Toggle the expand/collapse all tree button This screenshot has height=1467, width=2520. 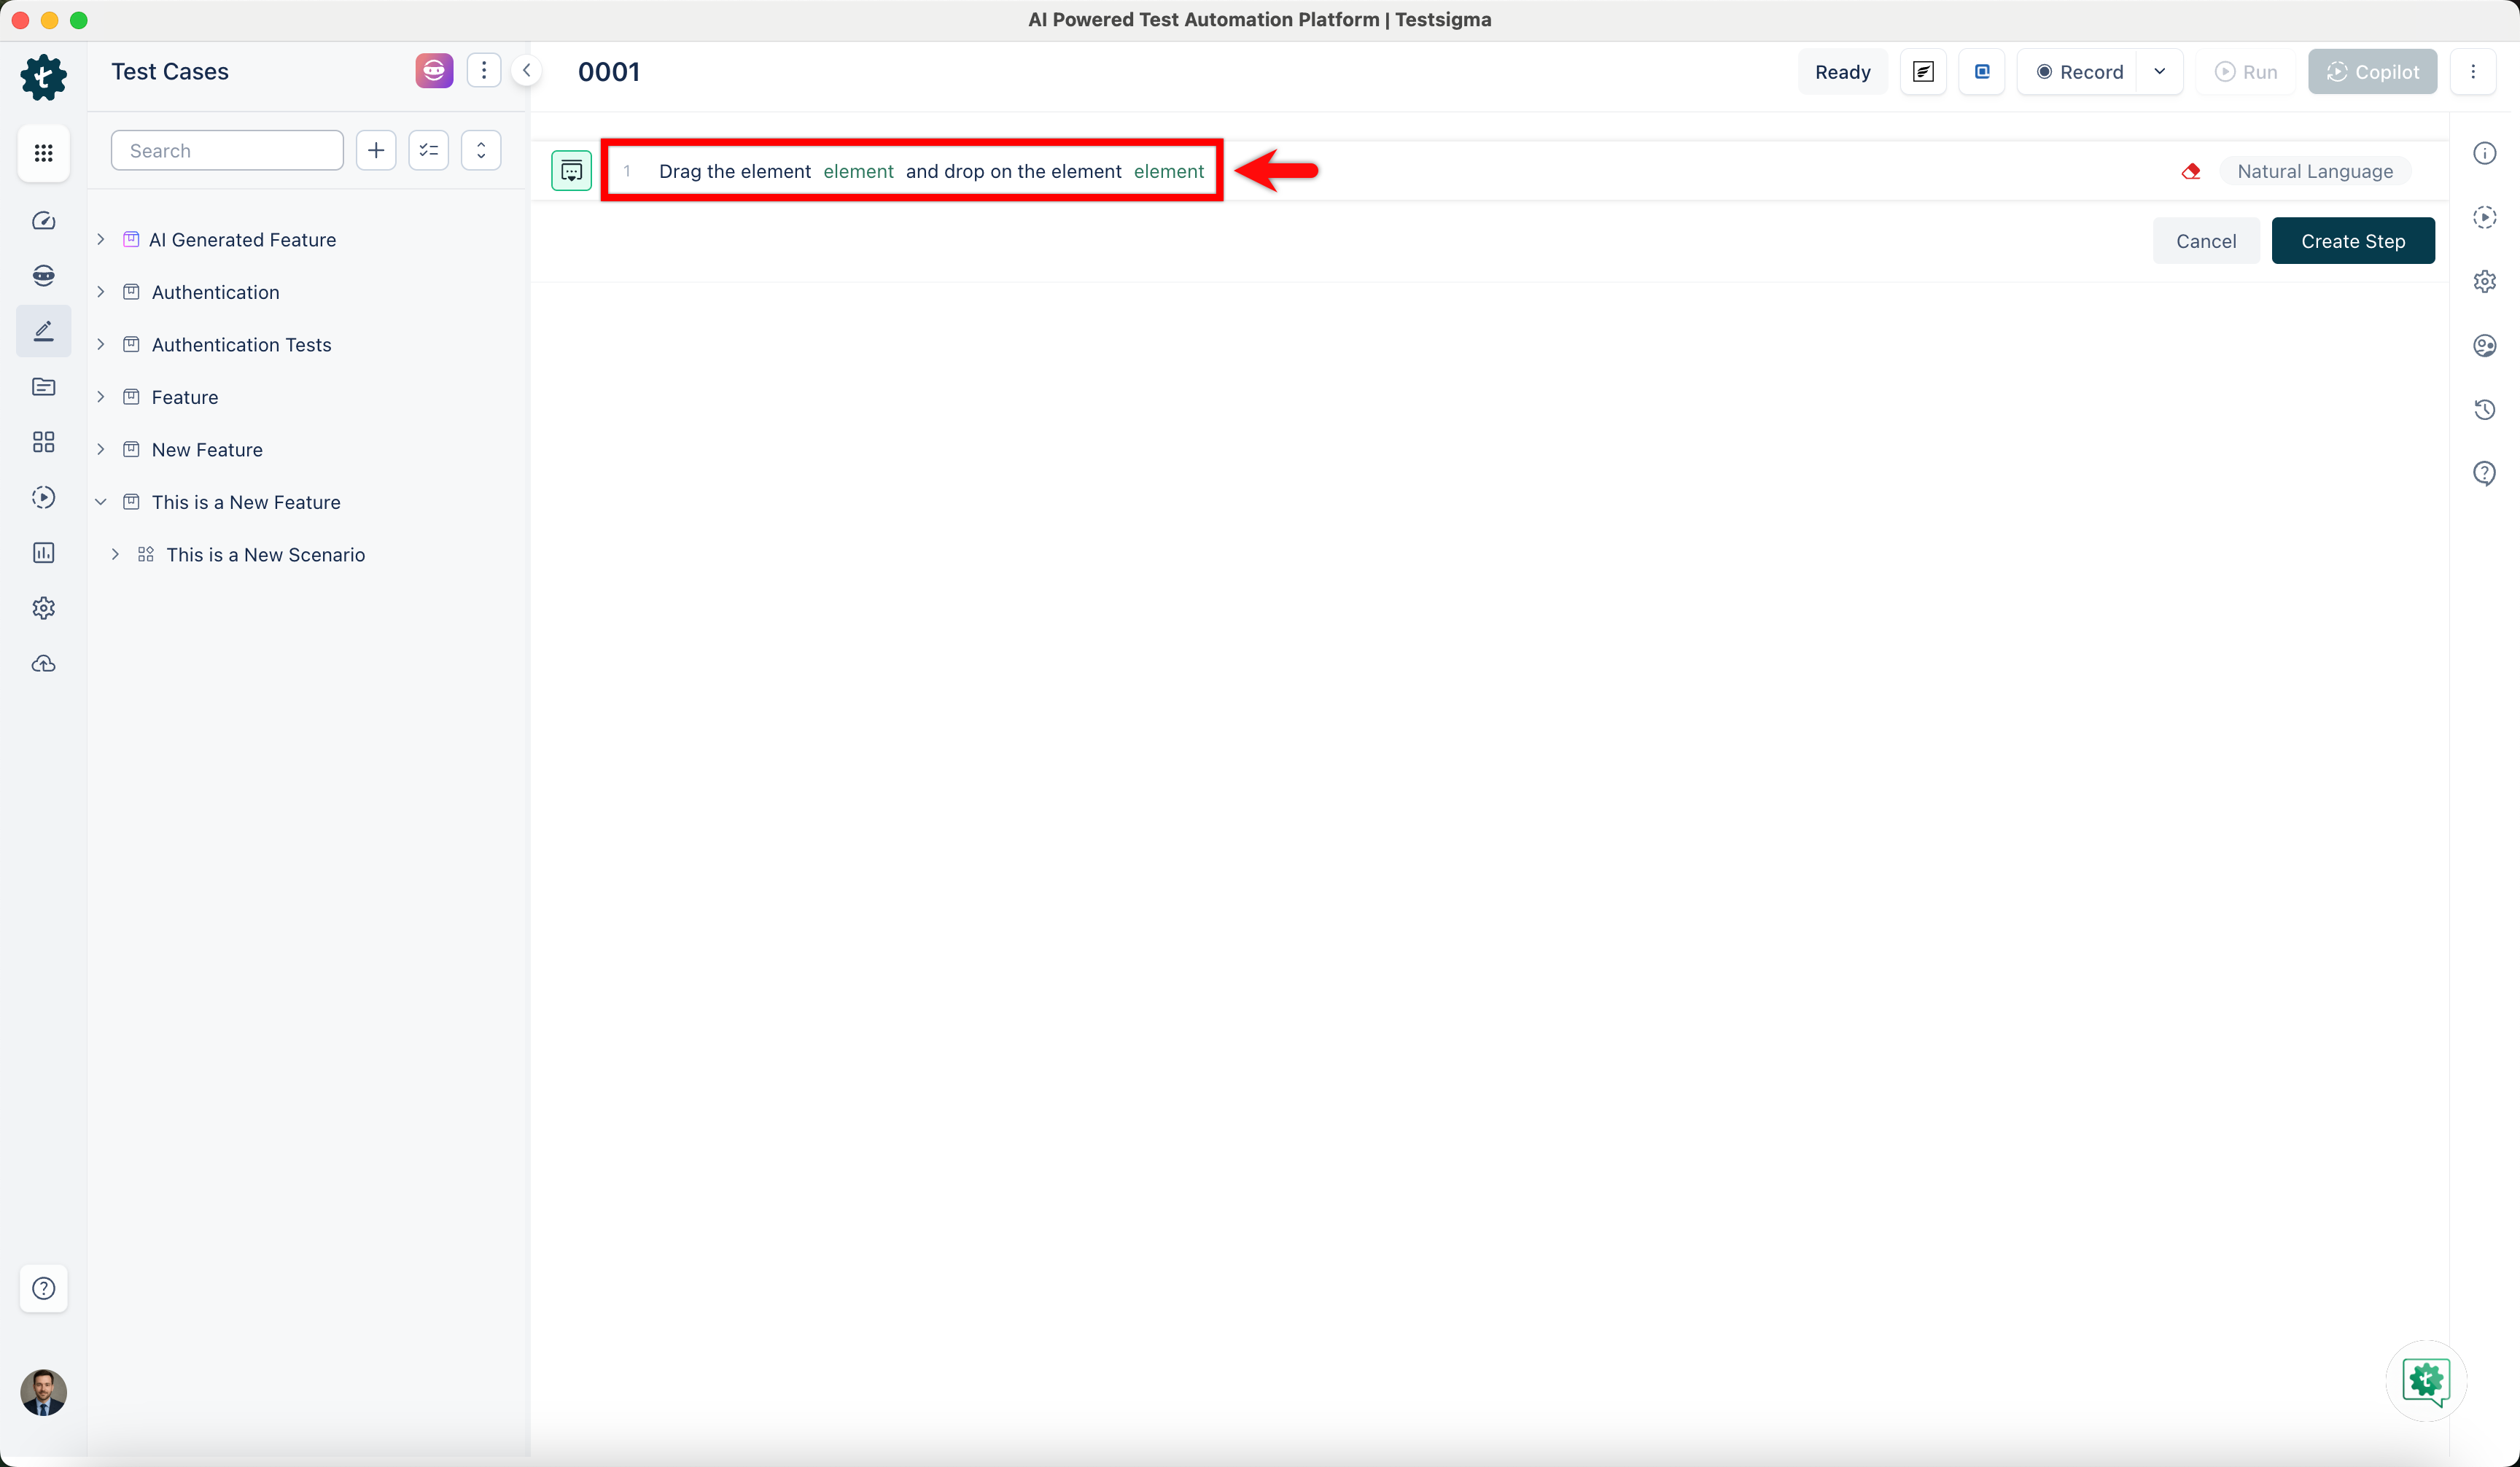click(481, 151)
